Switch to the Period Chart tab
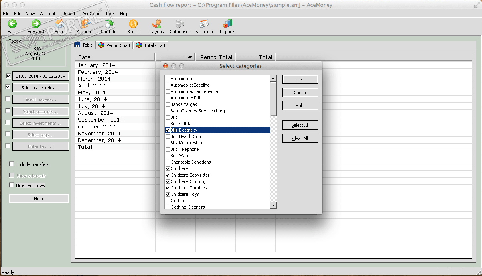The width and height of the screenshot is (482, 276). coord(115,45)
